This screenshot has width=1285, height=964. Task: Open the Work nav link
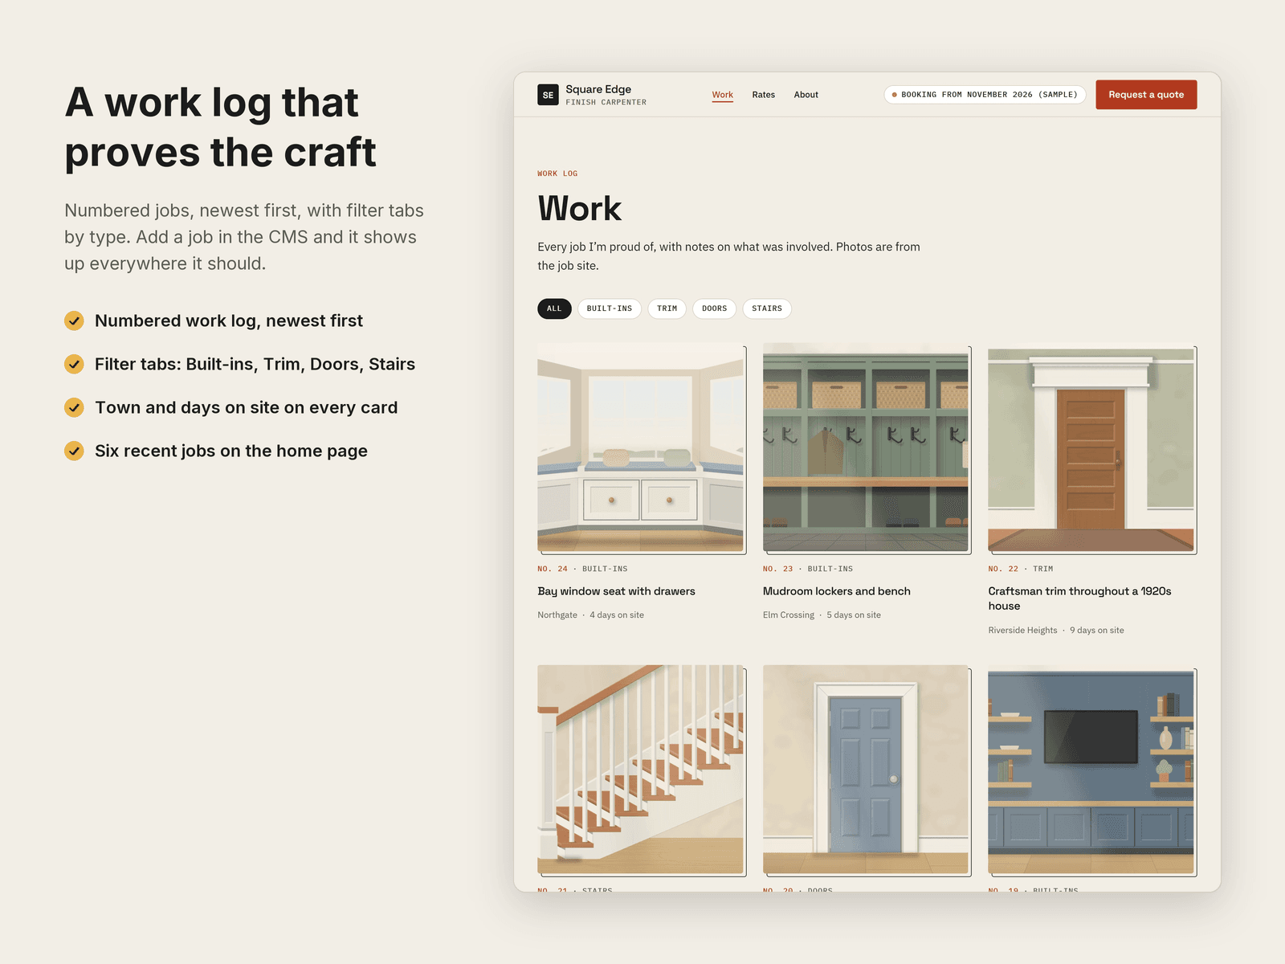(722, 95)
